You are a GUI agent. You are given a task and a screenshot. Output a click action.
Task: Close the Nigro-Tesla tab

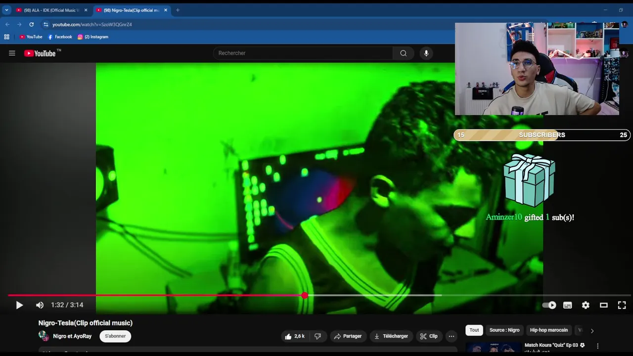166,10
